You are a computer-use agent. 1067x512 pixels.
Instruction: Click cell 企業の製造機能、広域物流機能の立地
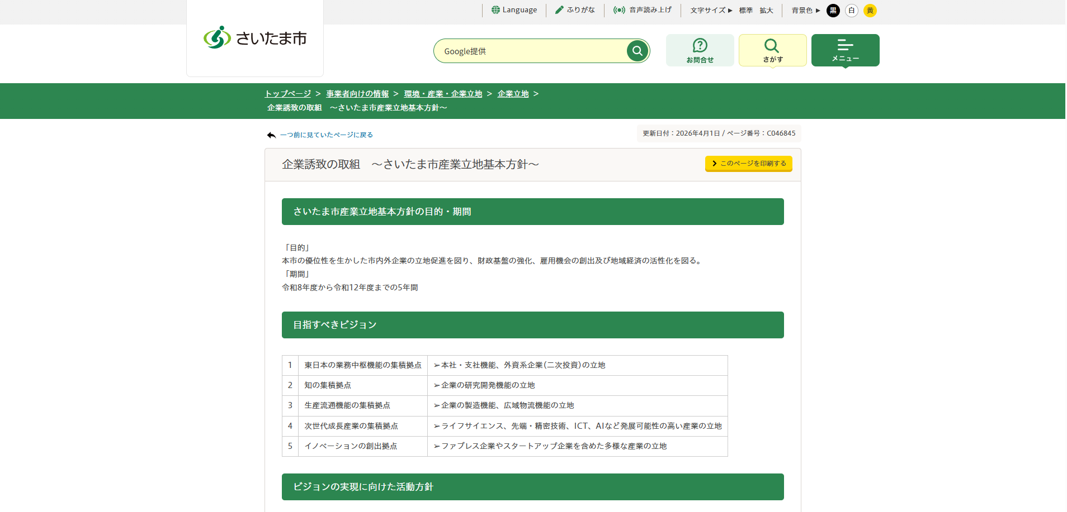[x=578, y=405]
